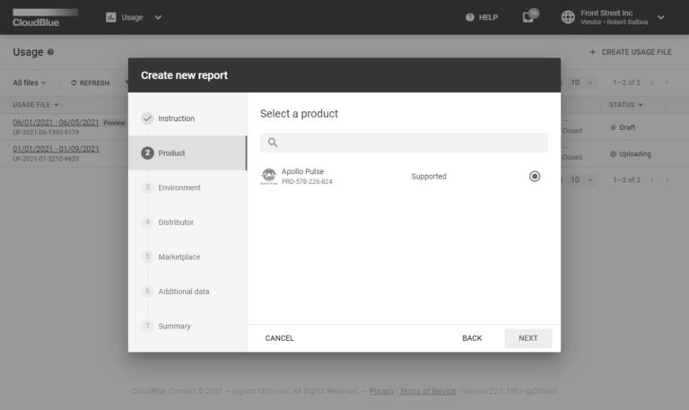Expand the Front Street Inc account chevron
The width and height of the screenshot is (689, 410).
point(661,17)
